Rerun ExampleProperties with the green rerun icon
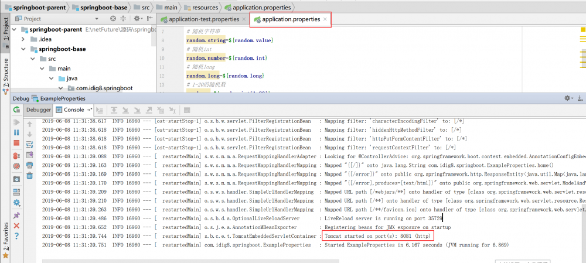586x263 pixels. pos(16,110)
